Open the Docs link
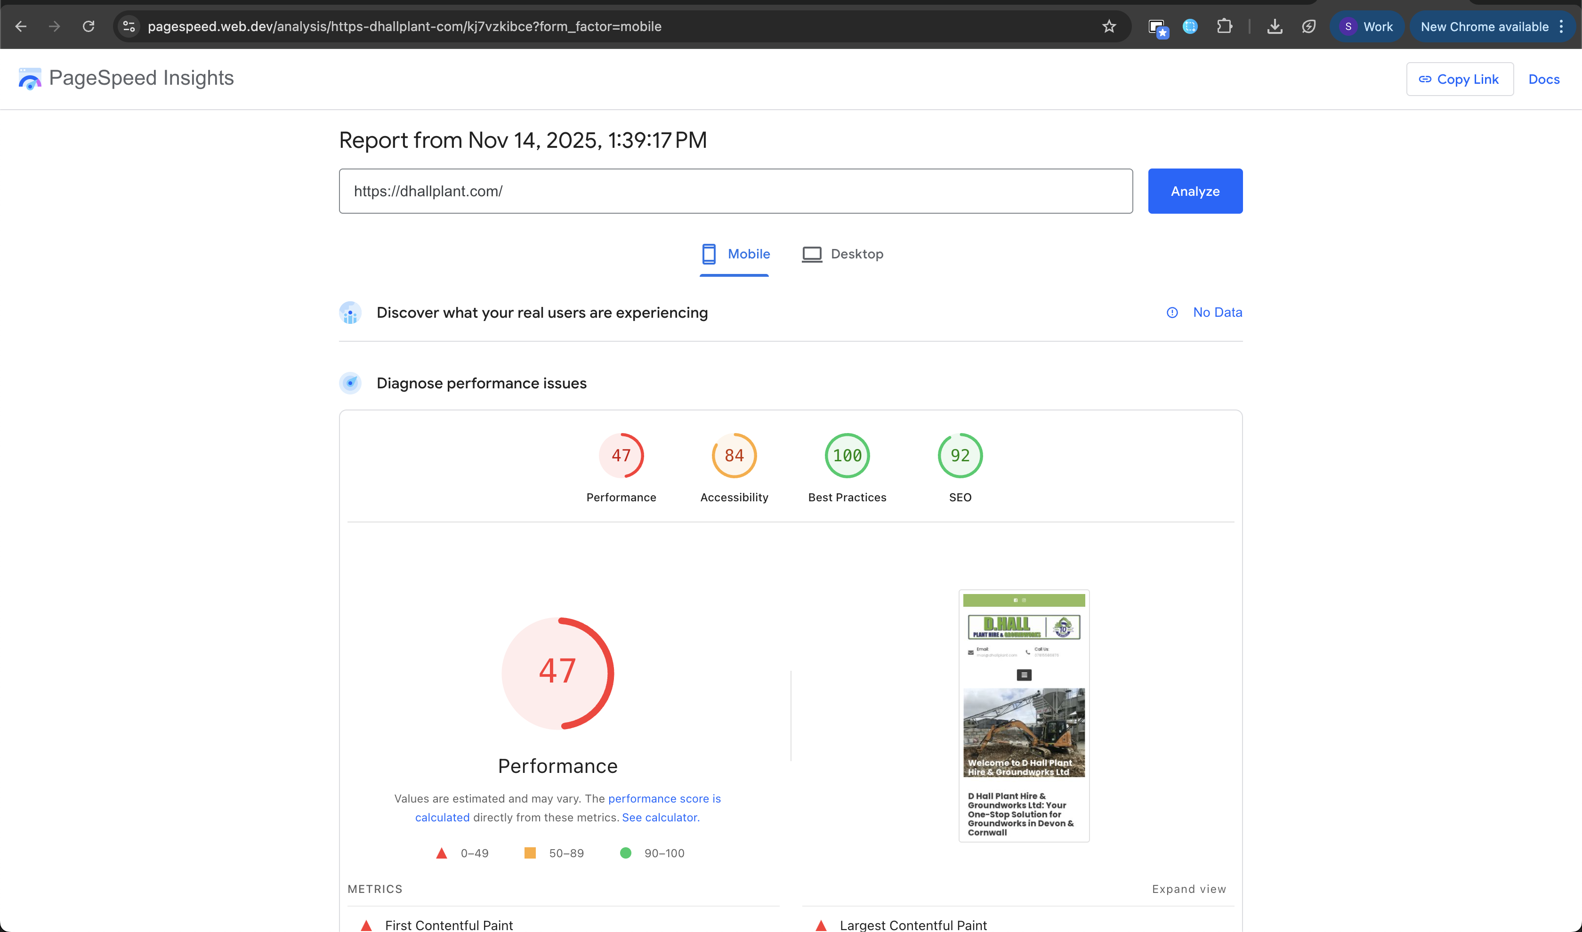This screenshot has height=932, width=1582. (1544, 79)
